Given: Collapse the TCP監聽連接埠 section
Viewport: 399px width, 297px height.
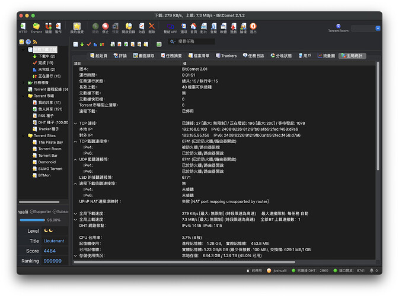Looking at the screenshot, I should pyautogui.click(x=75, y=141).
